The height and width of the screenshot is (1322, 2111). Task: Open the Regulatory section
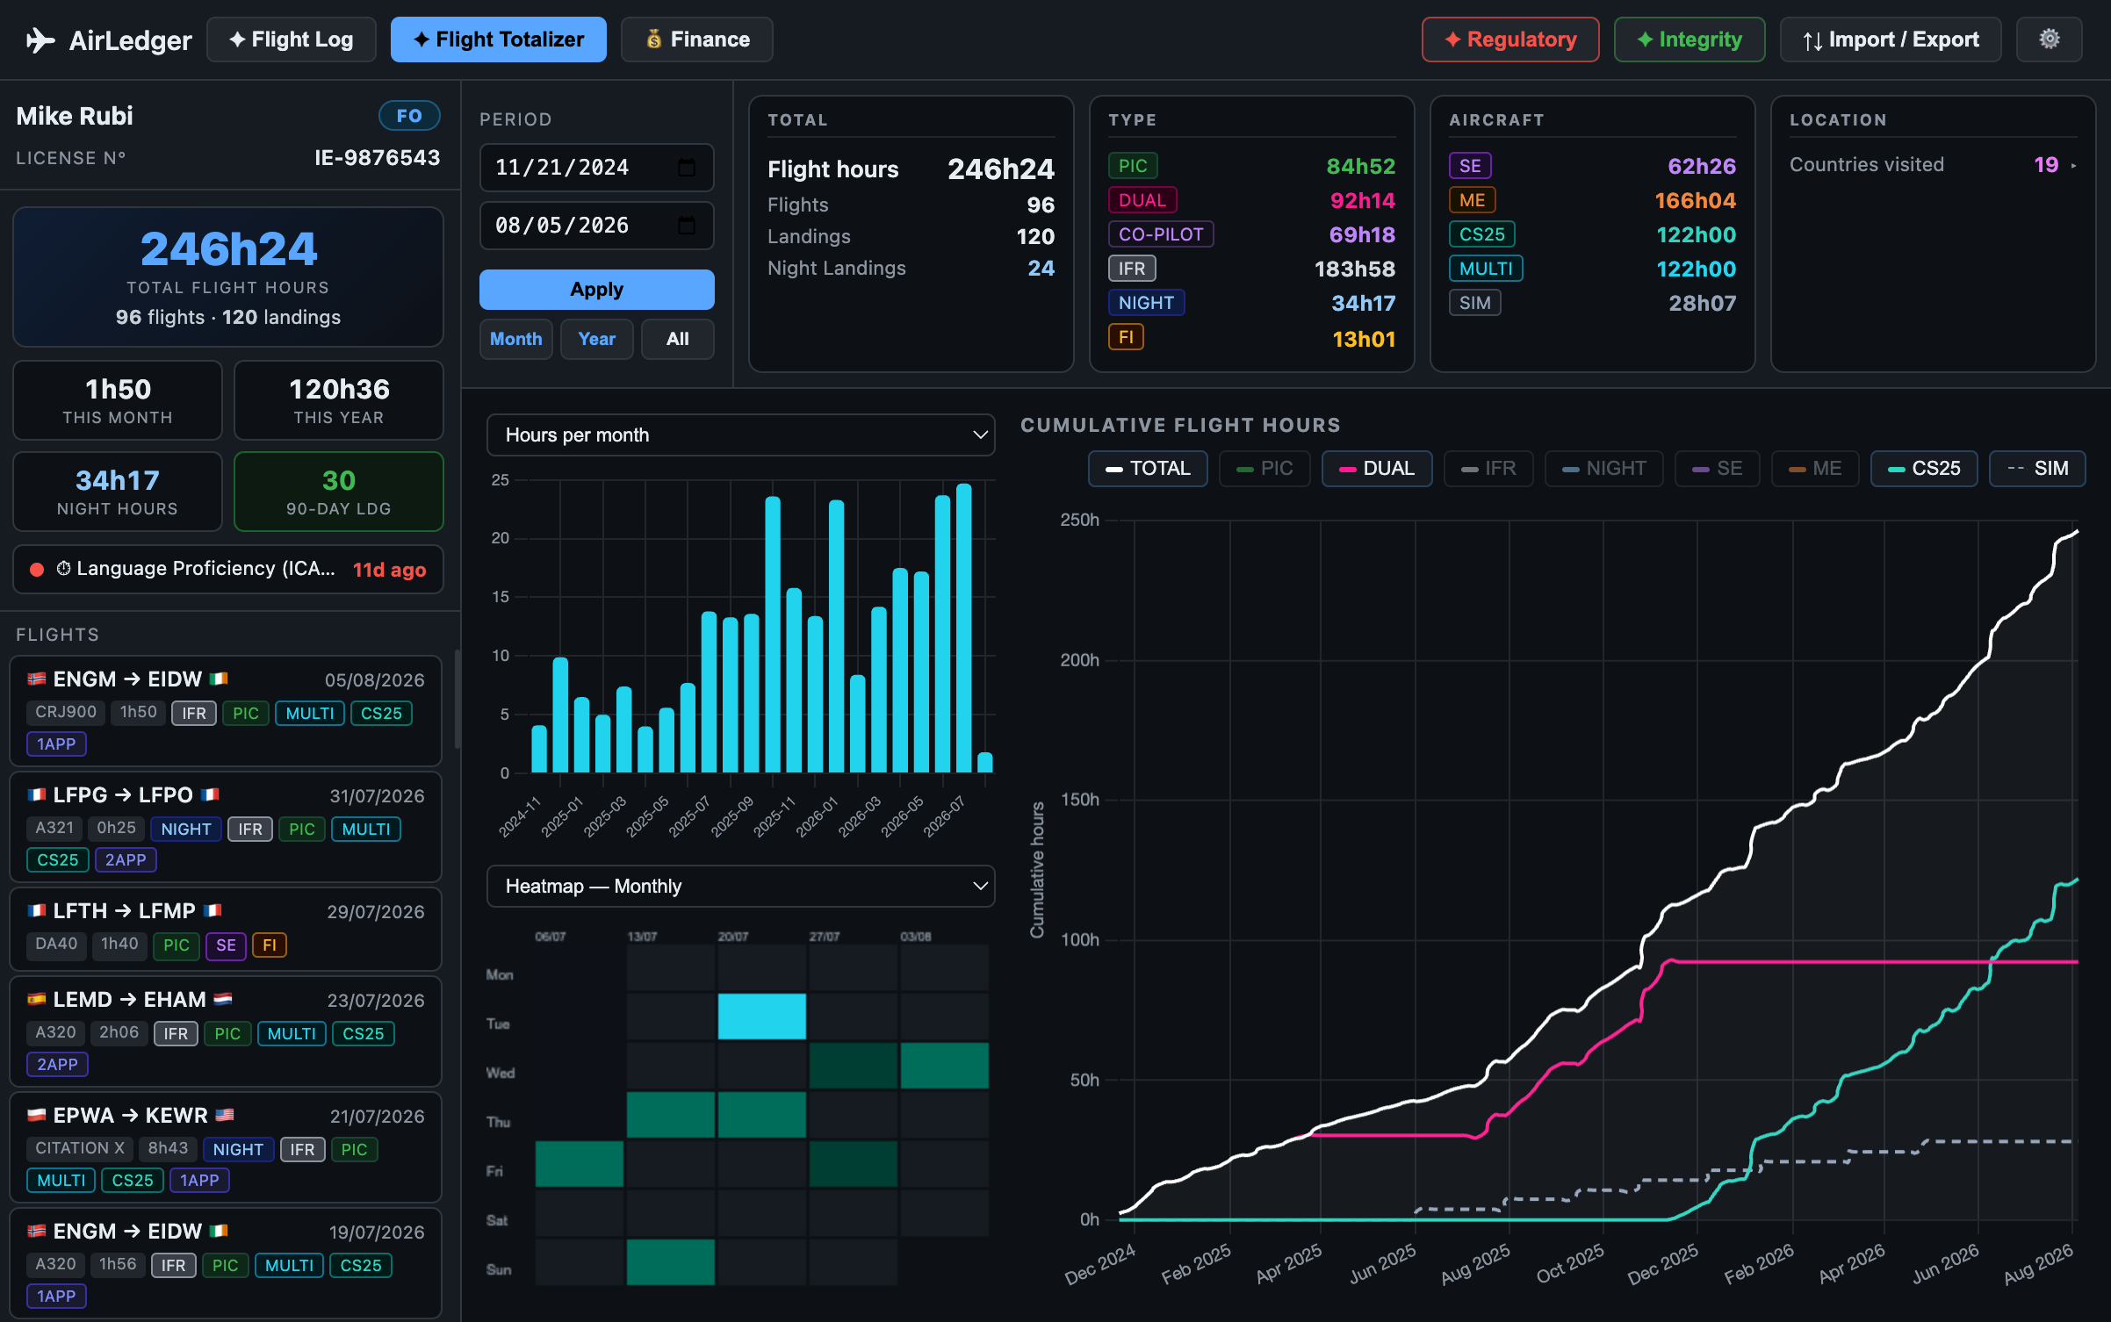pyautogui.click(x=1510, y=40)
